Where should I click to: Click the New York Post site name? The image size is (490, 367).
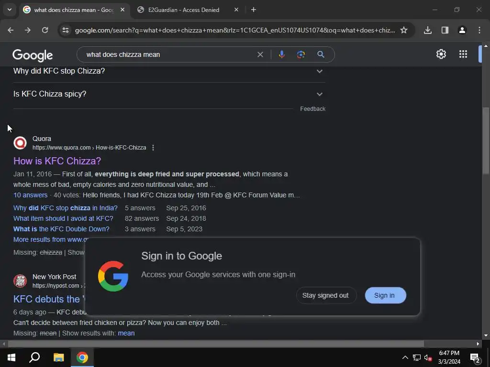(55, 277)
